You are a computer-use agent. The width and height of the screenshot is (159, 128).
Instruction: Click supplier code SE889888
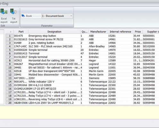pos(149,78)
